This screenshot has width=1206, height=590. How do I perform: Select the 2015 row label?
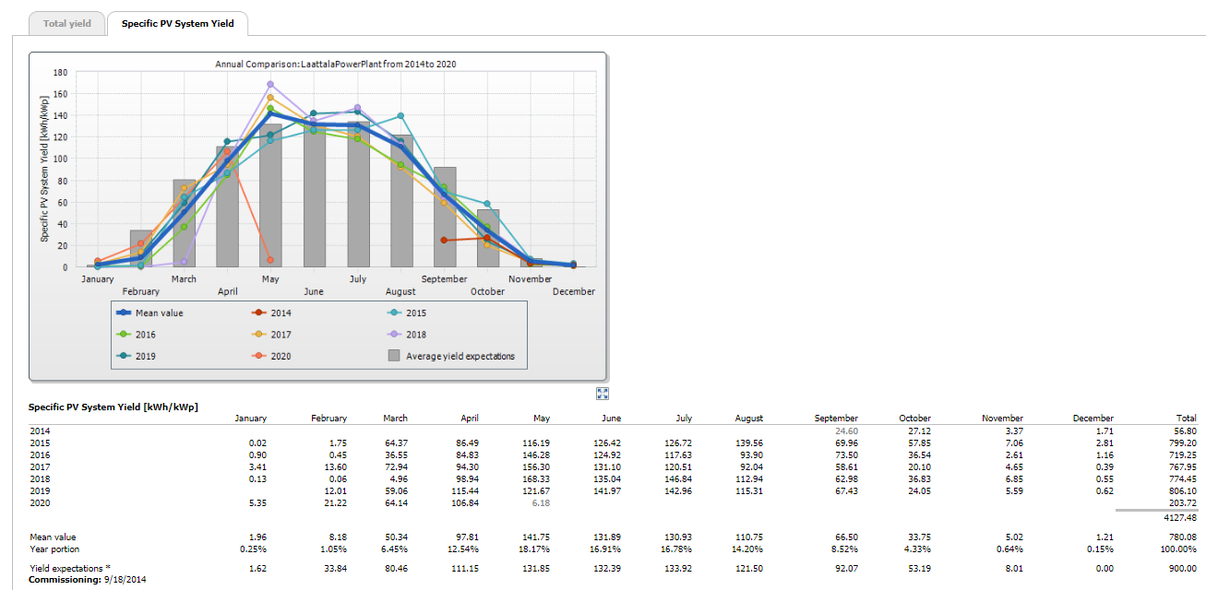click(40, 442)
